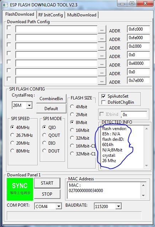Click the START download button

click(47, 183)
